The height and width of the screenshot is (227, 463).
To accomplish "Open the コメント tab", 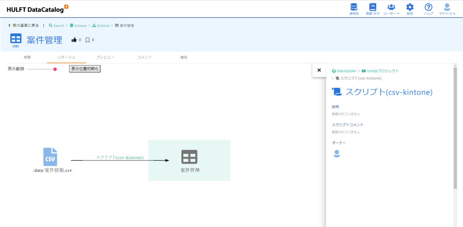I will click(145, 57).
